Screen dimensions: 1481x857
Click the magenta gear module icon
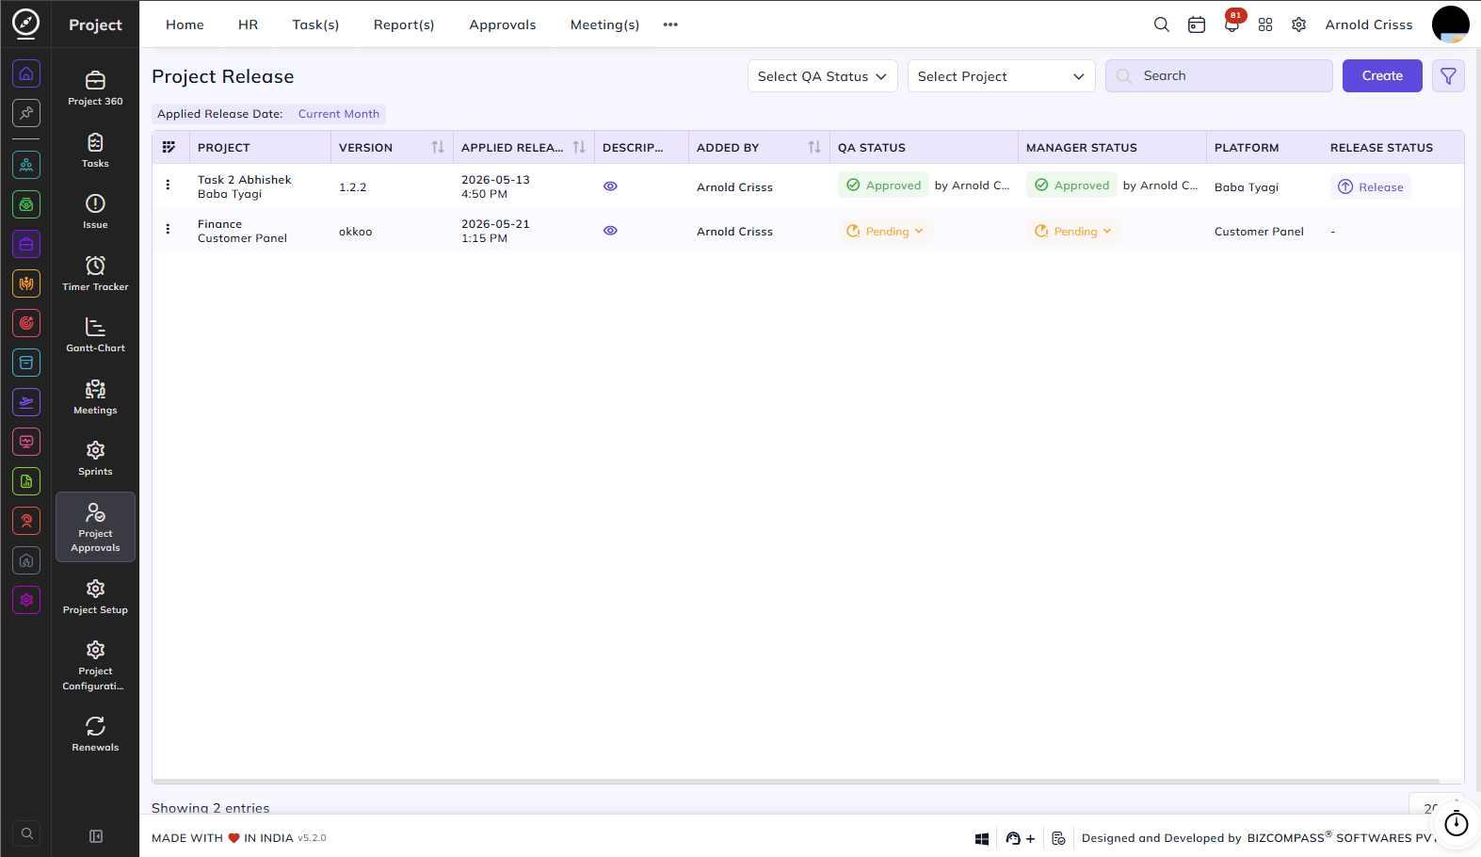click(x=26, y=600)
